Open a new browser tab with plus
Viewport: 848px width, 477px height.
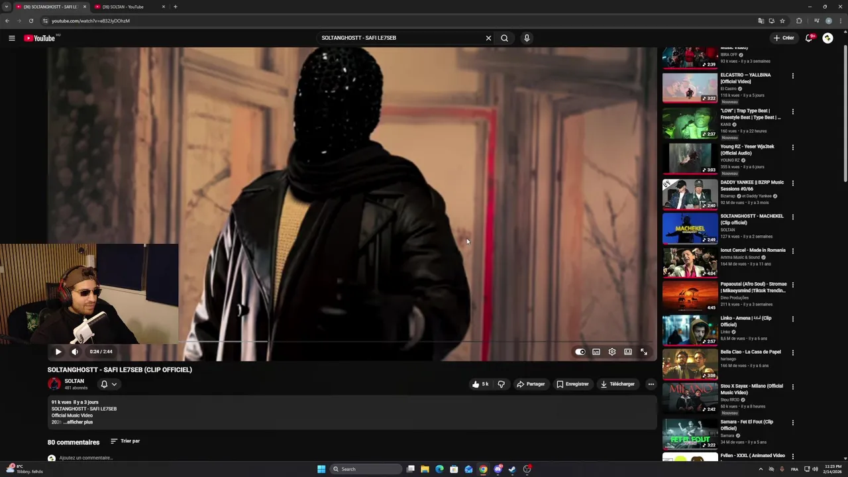(175, 7)
